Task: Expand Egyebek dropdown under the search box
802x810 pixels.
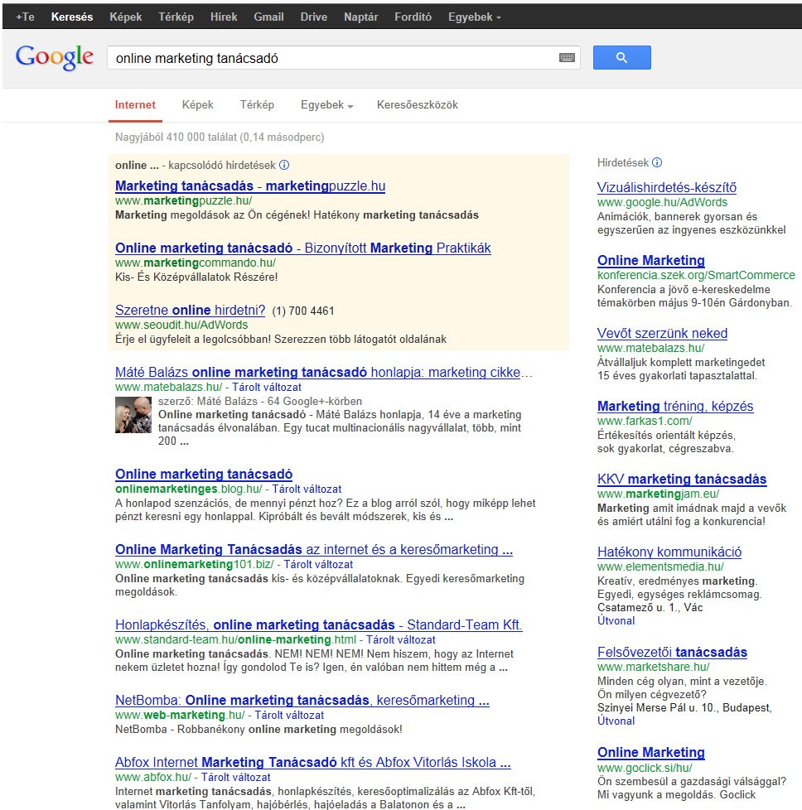Action: (326, 105)
